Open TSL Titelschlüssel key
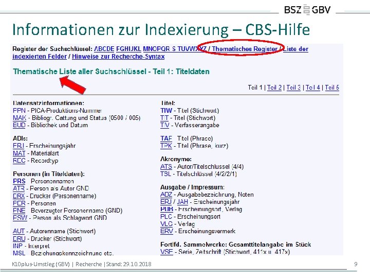This screenshot has height=278, width=370. pyautogui.click(x=165, y=174)
